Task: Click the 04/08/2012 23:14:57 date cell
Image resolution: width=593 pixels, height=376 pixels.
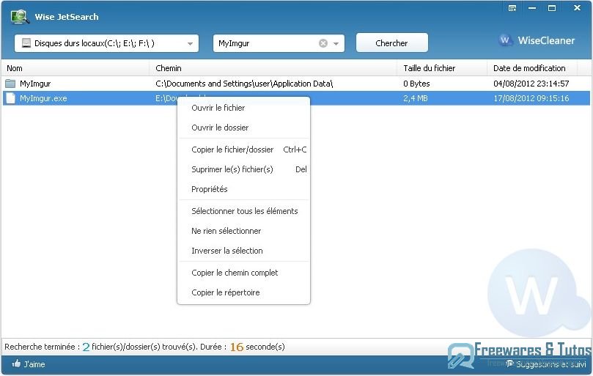Action: coord(531,84)
